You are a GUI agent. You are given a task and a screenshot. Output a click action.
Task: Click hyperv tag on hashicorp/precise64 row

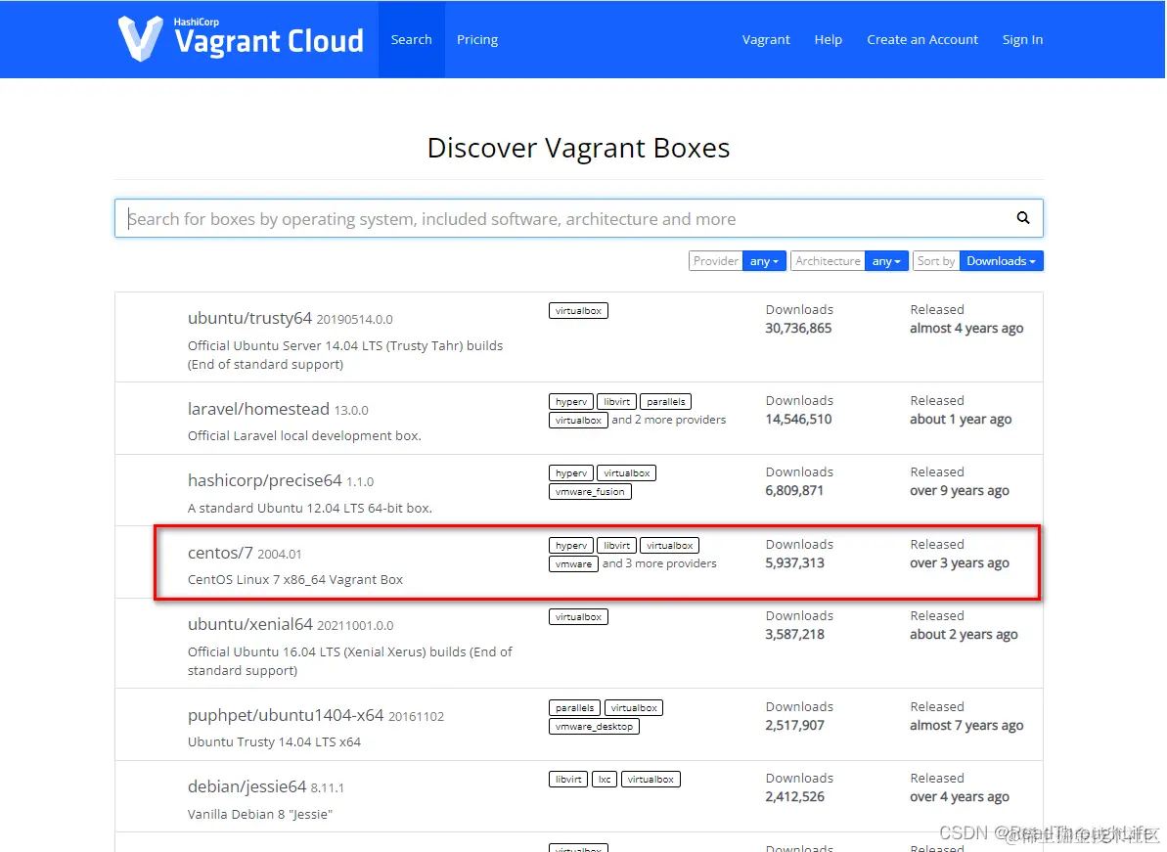point(571,473)
